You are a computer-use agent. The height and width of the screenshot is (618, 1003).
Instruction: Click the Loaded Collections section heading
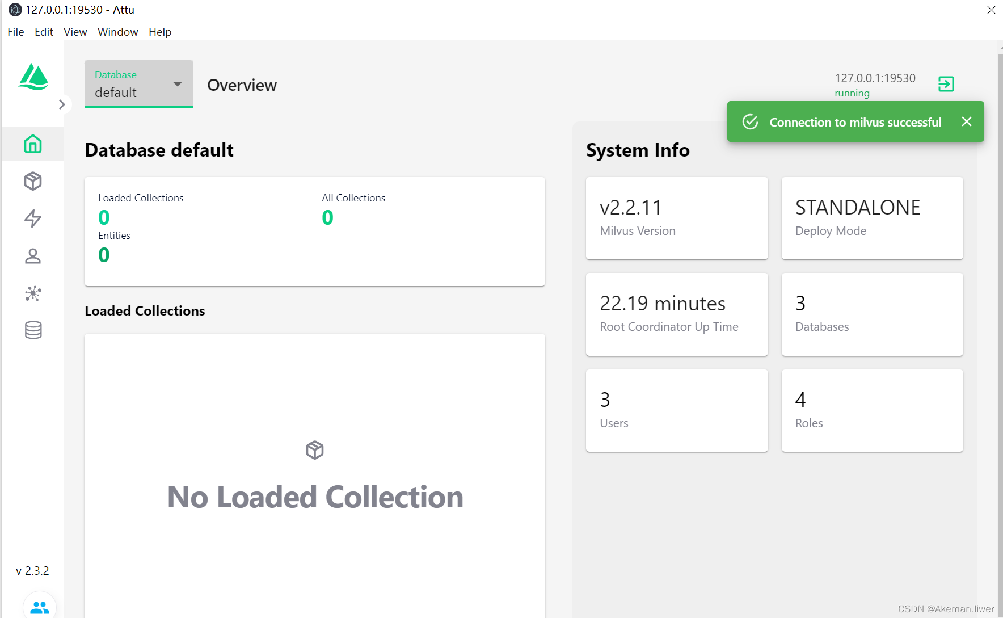[145, 311]
